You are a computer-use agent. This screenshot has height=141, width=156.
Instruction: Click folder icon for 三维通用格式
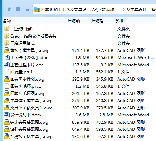(6, 43)
